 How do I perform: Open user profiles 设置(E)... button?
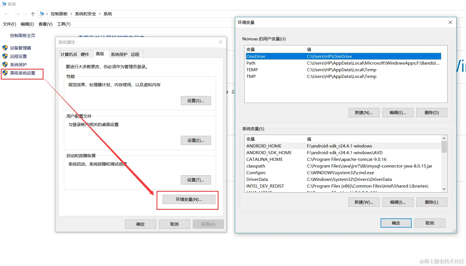coord(196,140)
